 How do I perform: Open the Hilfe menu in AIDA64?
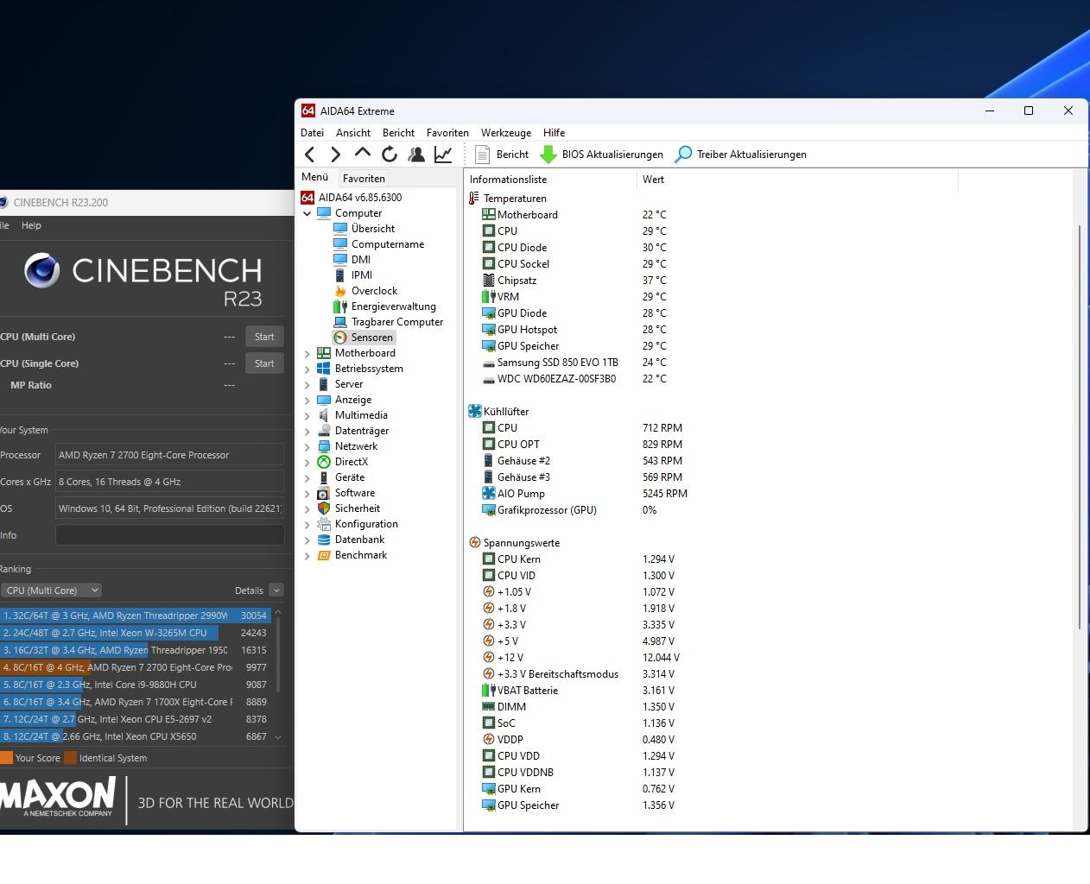[554, 133]
